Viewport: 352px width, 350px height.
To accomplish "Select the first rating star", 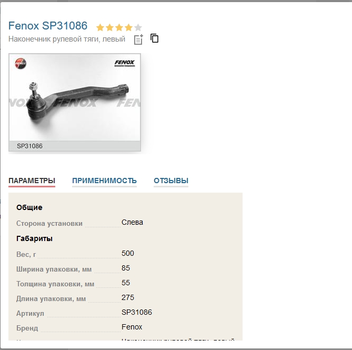I will pyautogui.click(x=100, y=27).
